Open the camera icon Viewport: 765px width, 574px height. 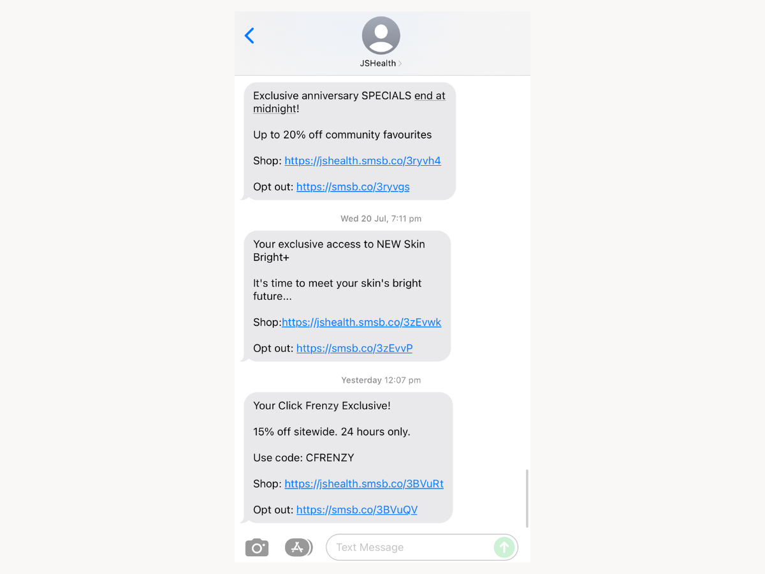pyautogui.click(x=257, y=547)
